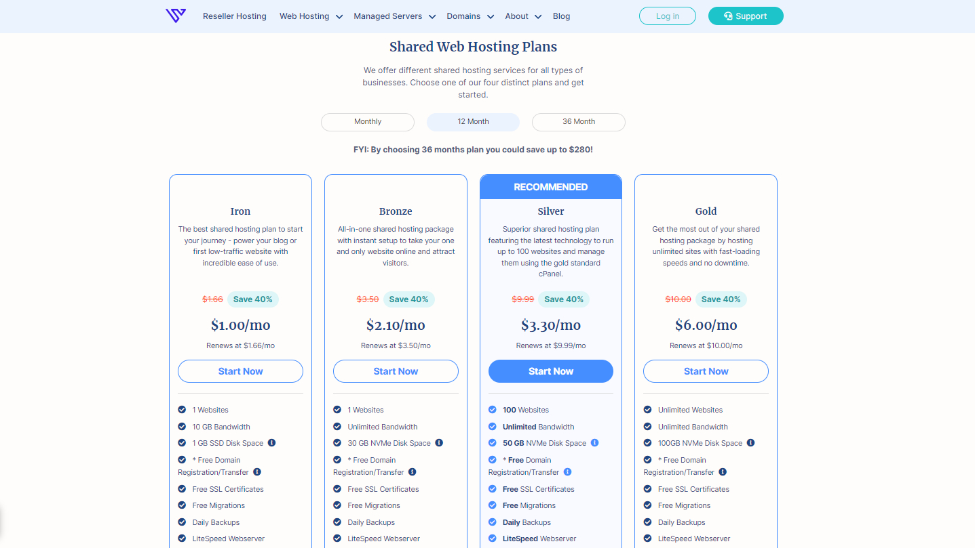Screen dimensions: 975x548
Task: Open the Reseller Hosting page
Action: [235, 16]
